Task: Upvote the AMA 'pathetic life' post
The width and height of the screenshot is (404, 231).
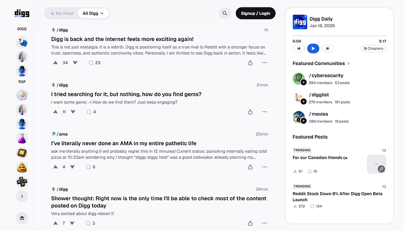Action: point(56,167)
